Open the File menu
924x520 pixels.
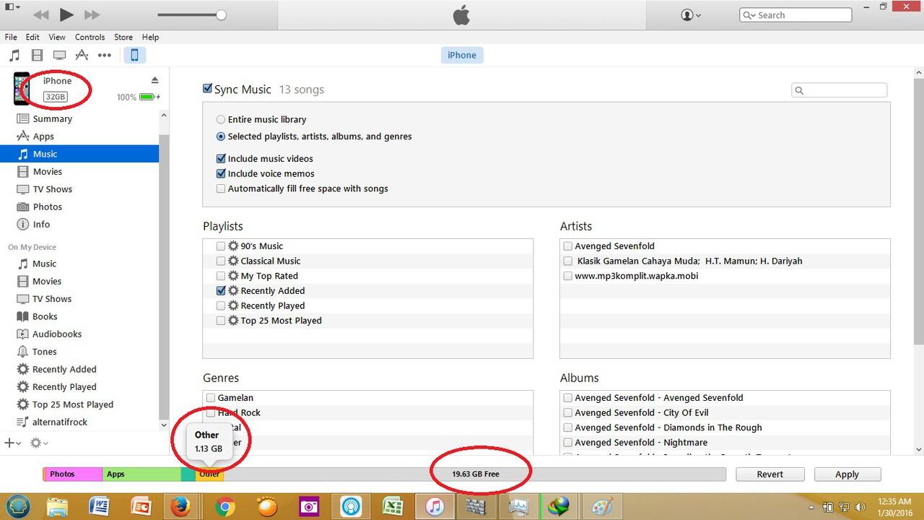11,37
